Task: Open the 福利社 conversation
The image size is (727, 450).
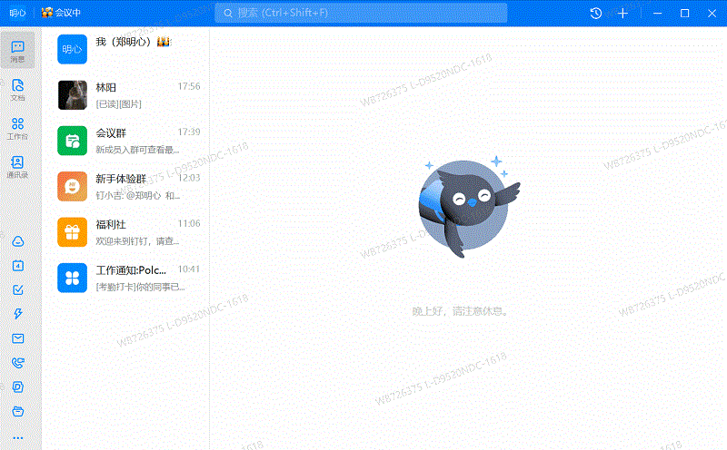Action: [125, 232]
